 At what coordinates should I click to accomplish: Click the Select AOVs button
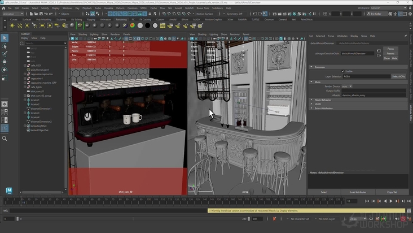point(398,76)
